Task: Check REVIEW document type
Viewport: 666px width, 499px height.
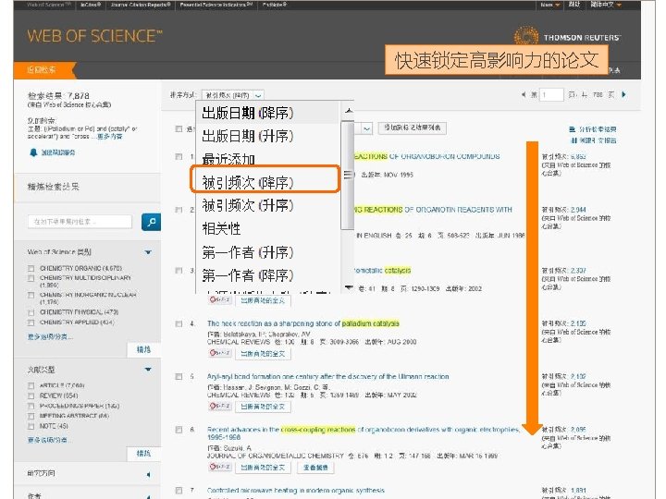Action: tap(31, 396)
